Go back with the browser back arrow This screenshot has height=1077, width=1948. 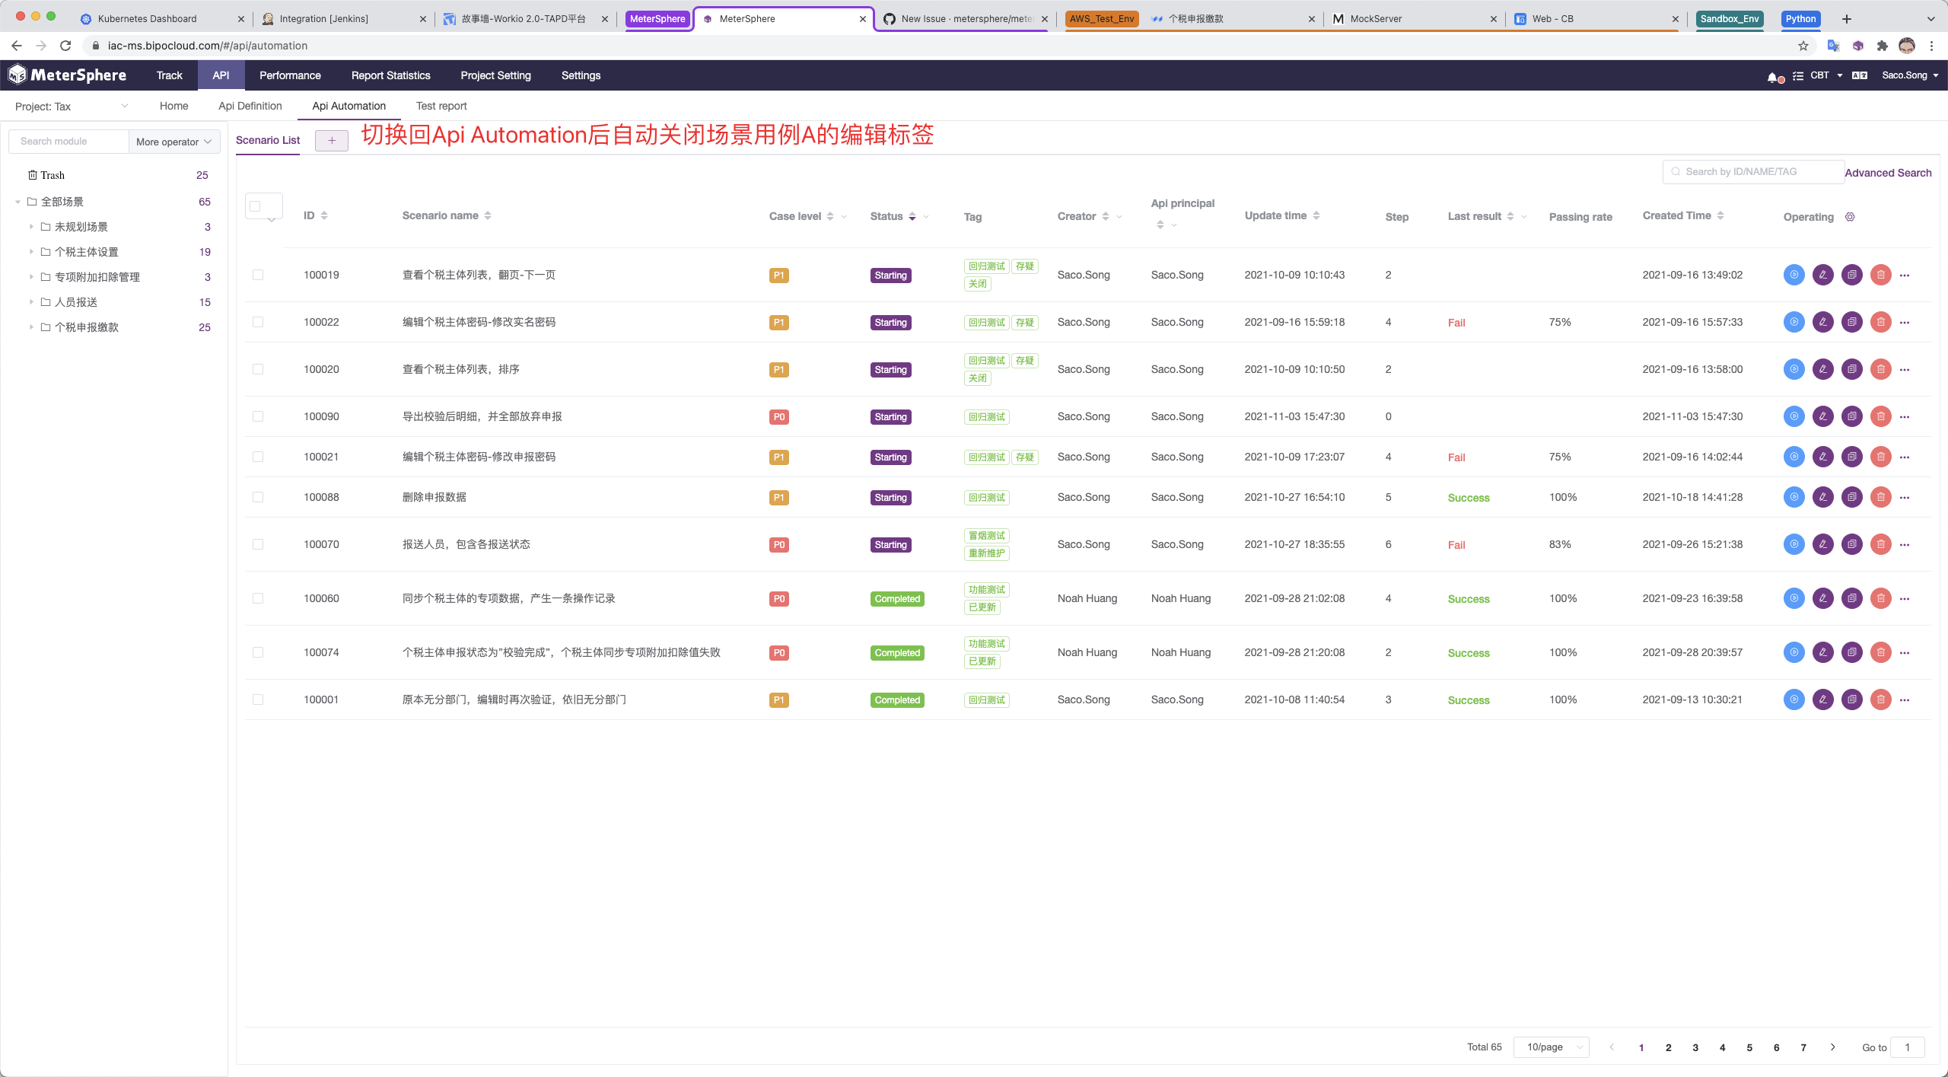click(17, 46)
